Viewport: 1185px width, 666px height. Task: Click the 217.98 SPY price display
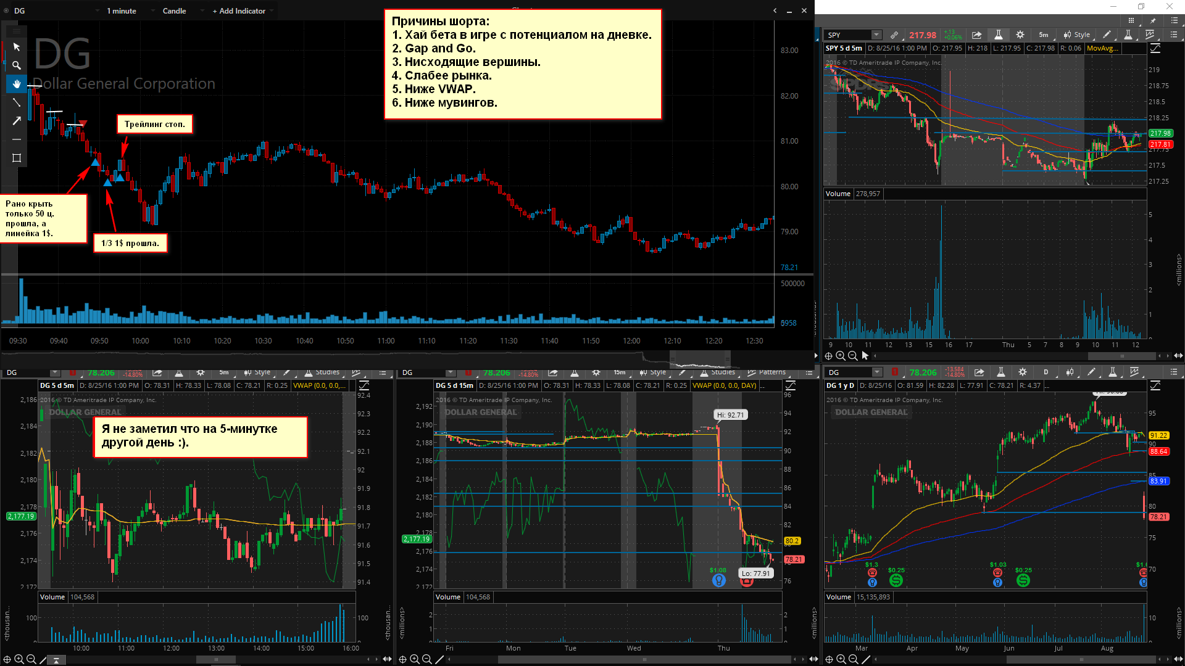(x=922, y=35)
